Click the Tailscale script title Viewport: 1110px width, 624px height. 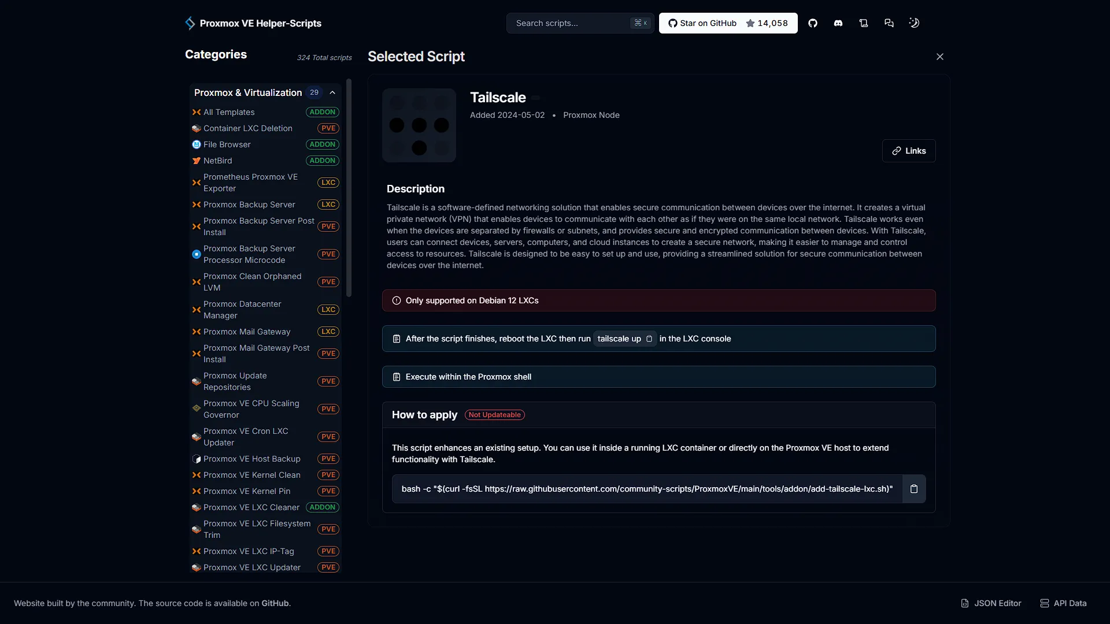(498, 98)
